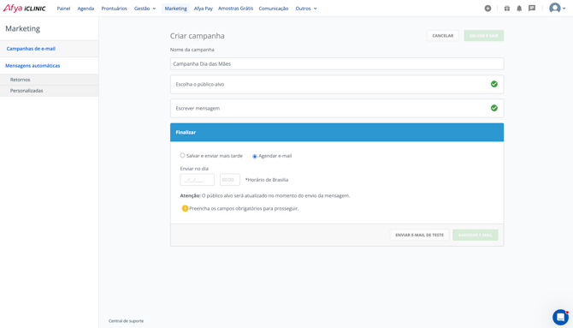Screen dimensions: 573x328
Task: Collapse the Finalizar section header
Action: [x=337, y=132]
